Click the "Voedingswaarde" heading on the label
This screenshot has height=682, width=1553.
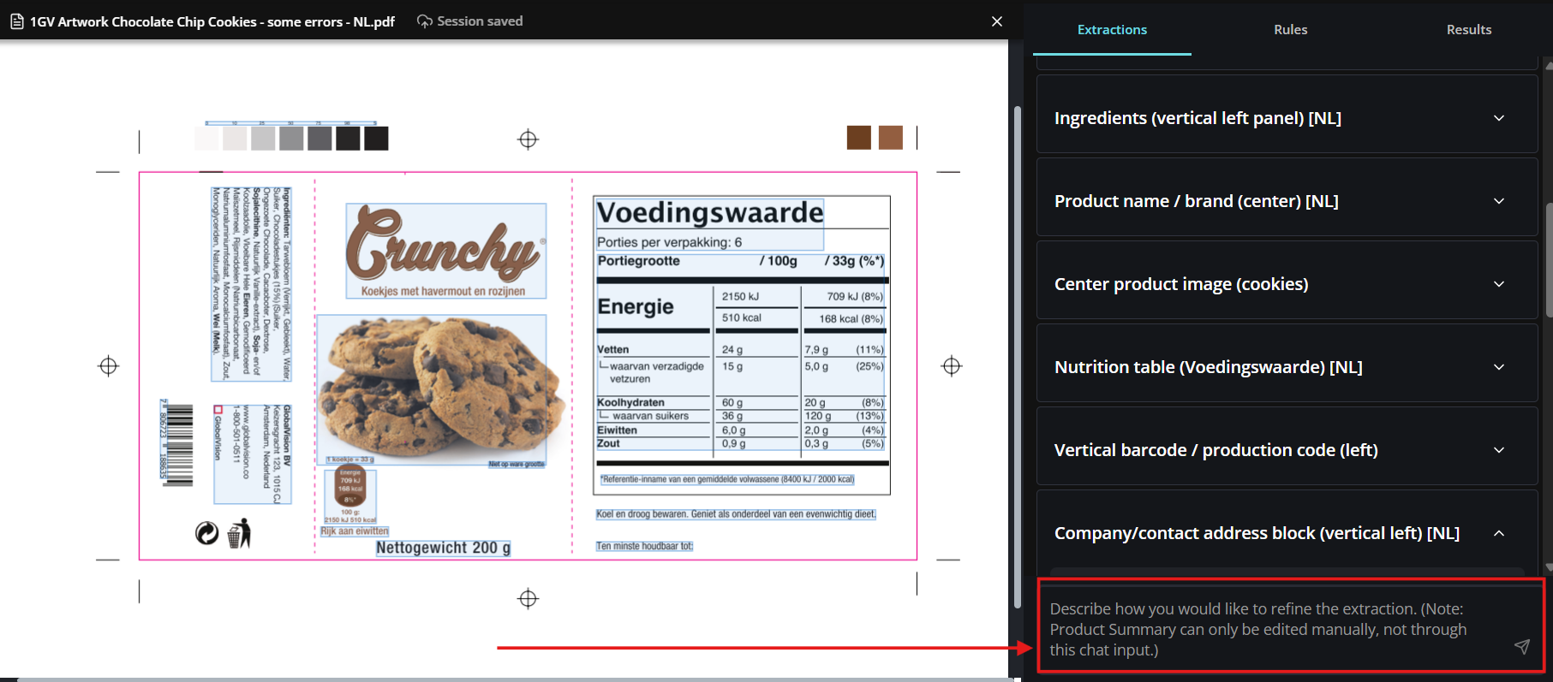710,212
